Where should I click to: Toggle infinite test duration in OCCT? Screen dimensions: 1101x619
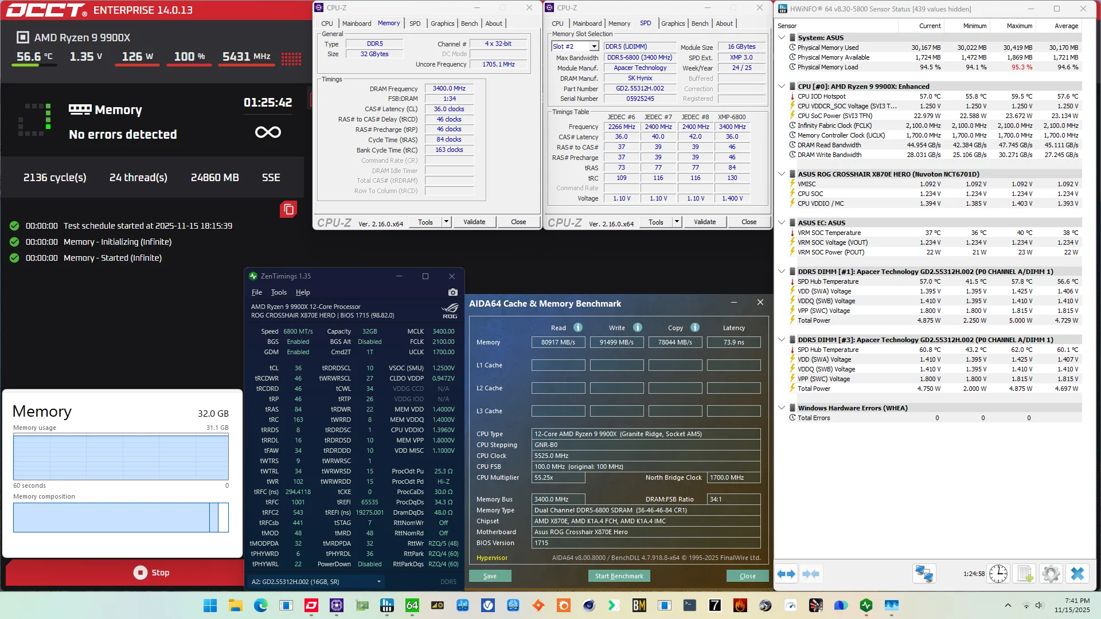[268, 132]
